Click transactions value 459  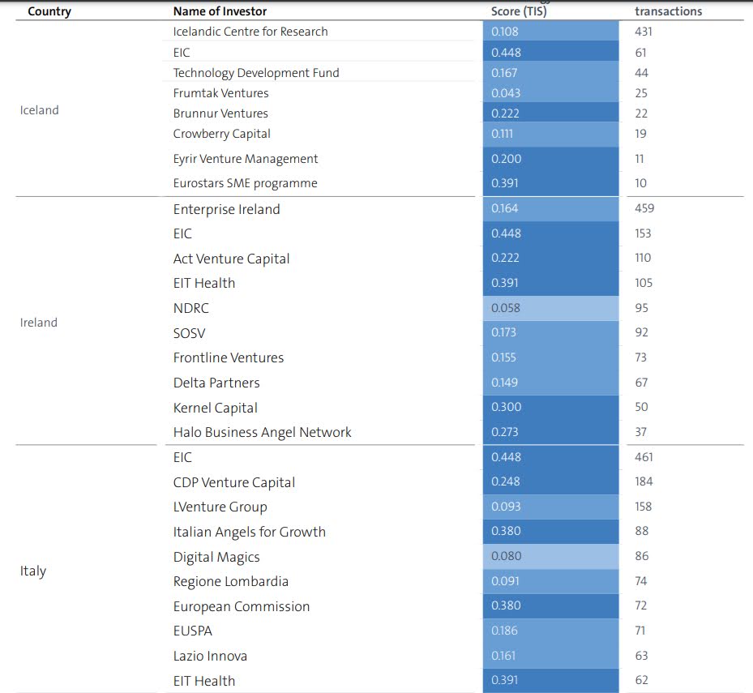click(644, 208)
